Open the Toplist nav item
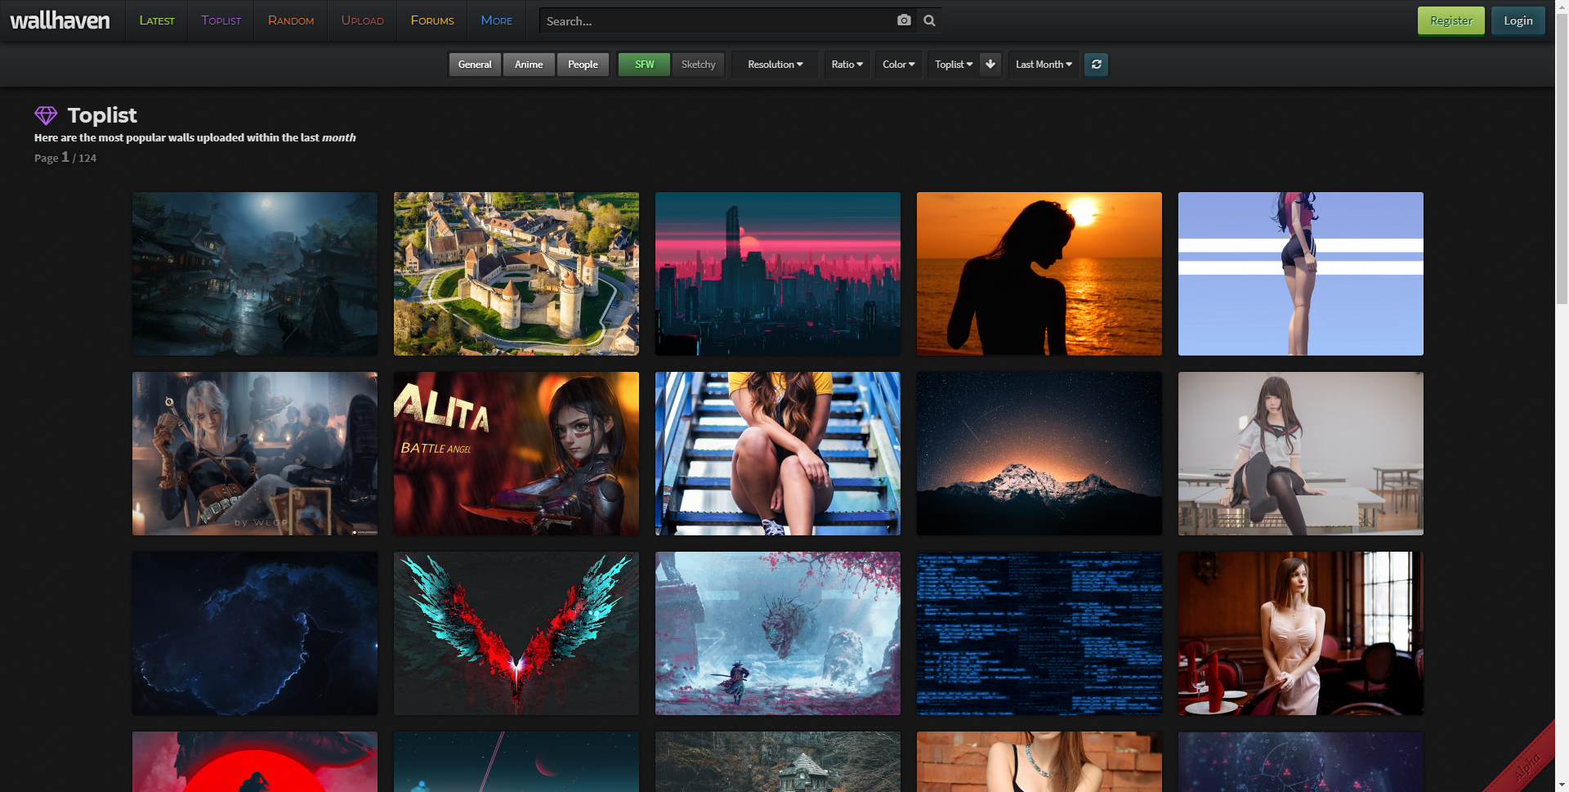The image size is (1569, 792). click(x=221, y=20)
